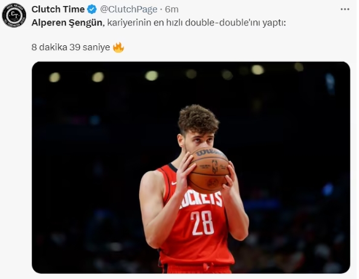Click the text '8 dakika 39 saniye'
Viewport: 359px width, 279px height.
tap(71, 47)
